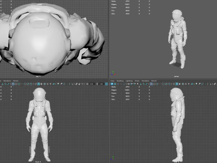The width and height of the screenshot is (217, 163).
Task: Toggle Resolution Gate in front viewport
Action: coord(19,84)
